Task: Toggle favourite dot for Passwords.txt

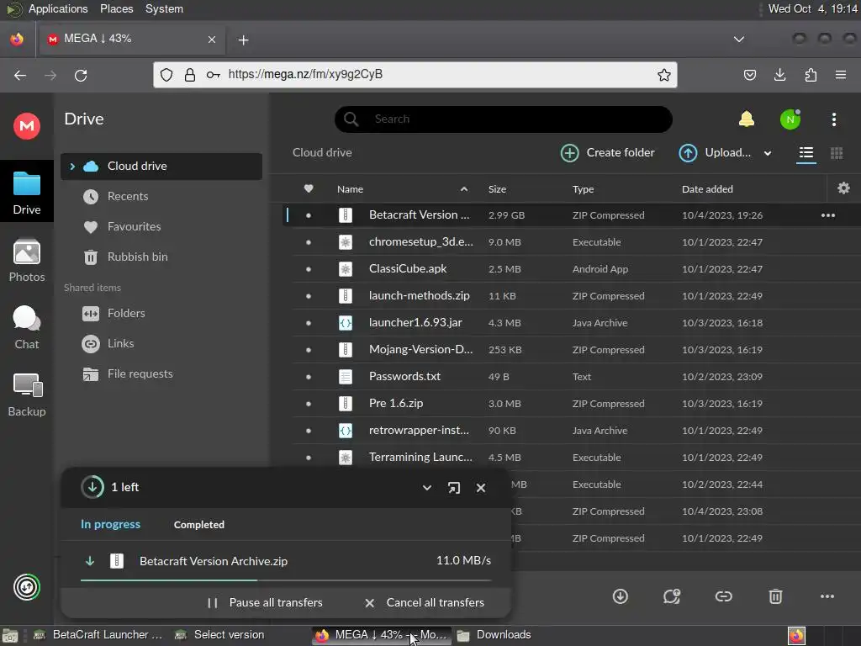Action: tap(308, 377)
